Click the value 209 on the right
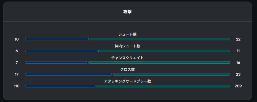The width and height of the screenshot is (257, 102). coord(238,86)
